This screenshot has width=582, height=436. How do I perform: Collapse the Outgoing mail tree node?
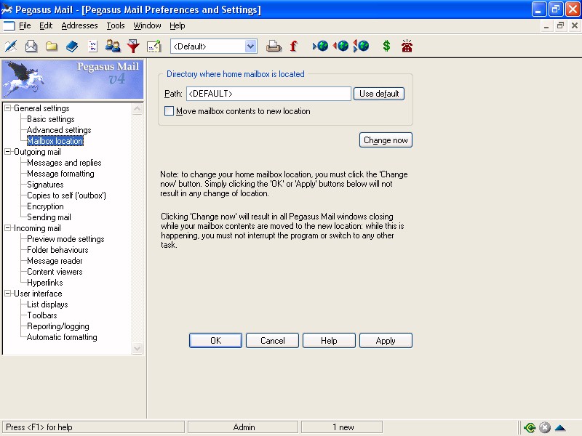[8, 152]
